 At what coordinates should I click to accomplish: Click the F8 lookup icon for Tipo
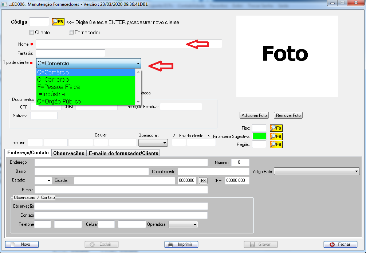tap(276, 128)
